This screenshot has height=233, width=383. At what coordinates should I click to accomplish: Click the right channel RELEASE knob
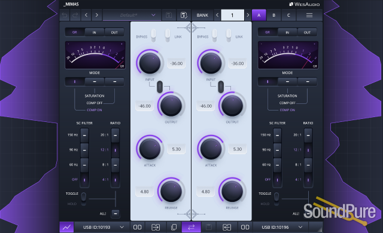tap(232, 191)
